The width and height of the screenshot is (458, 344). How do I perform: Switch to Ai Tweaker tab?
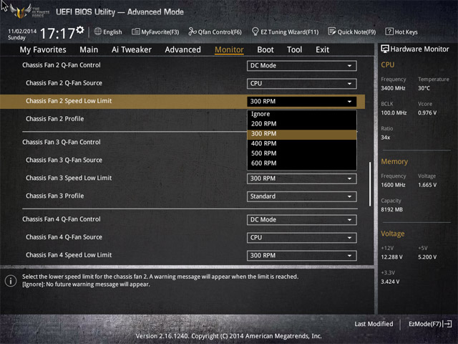(132, 49)
